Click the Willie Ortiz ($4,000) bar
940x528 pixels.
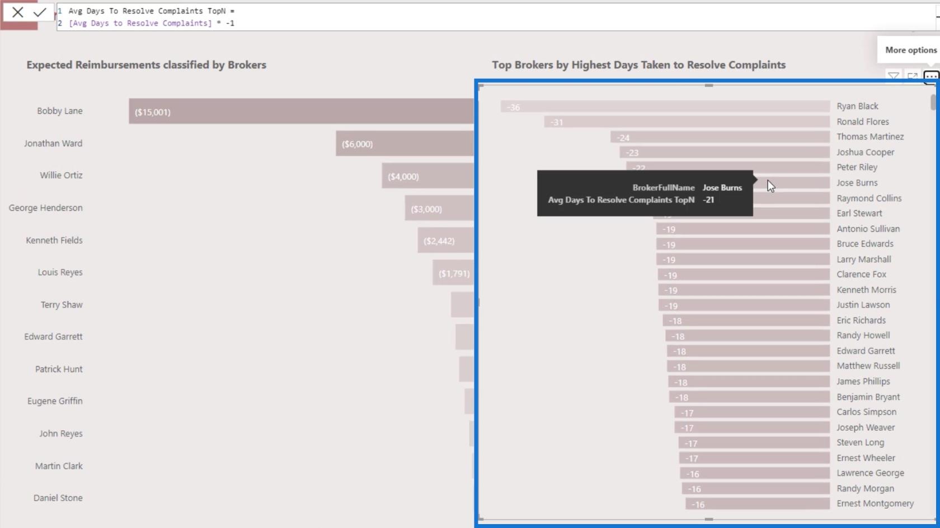point(428,176)
